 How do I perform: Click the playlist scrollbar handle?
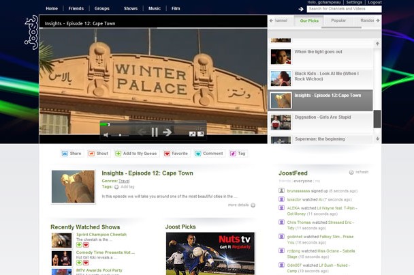(377, 119)
